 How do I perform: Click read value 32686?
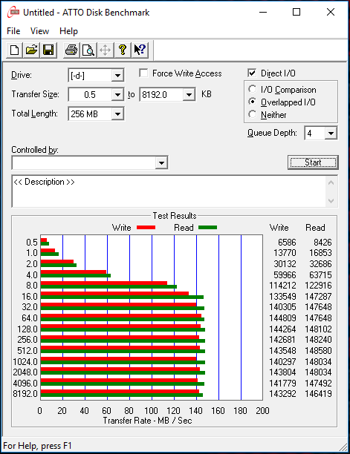tap(320, 264)
